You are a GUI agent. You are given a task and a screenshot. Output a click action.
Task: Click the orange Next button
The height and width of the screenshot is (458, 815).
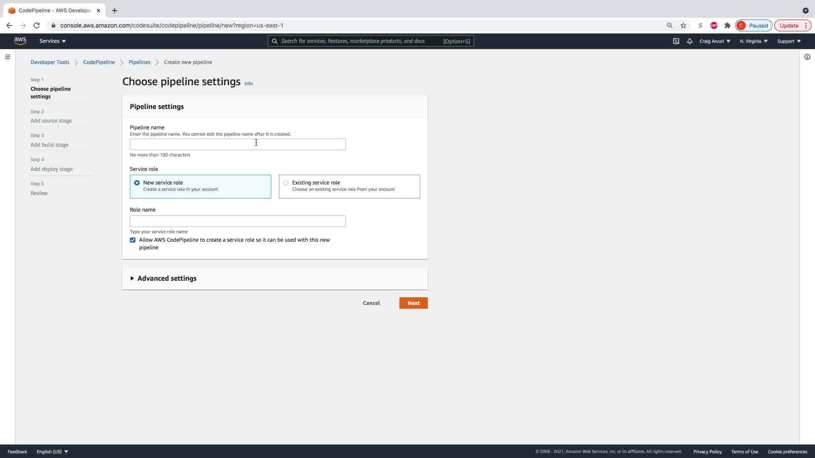[x=413, y=303]
